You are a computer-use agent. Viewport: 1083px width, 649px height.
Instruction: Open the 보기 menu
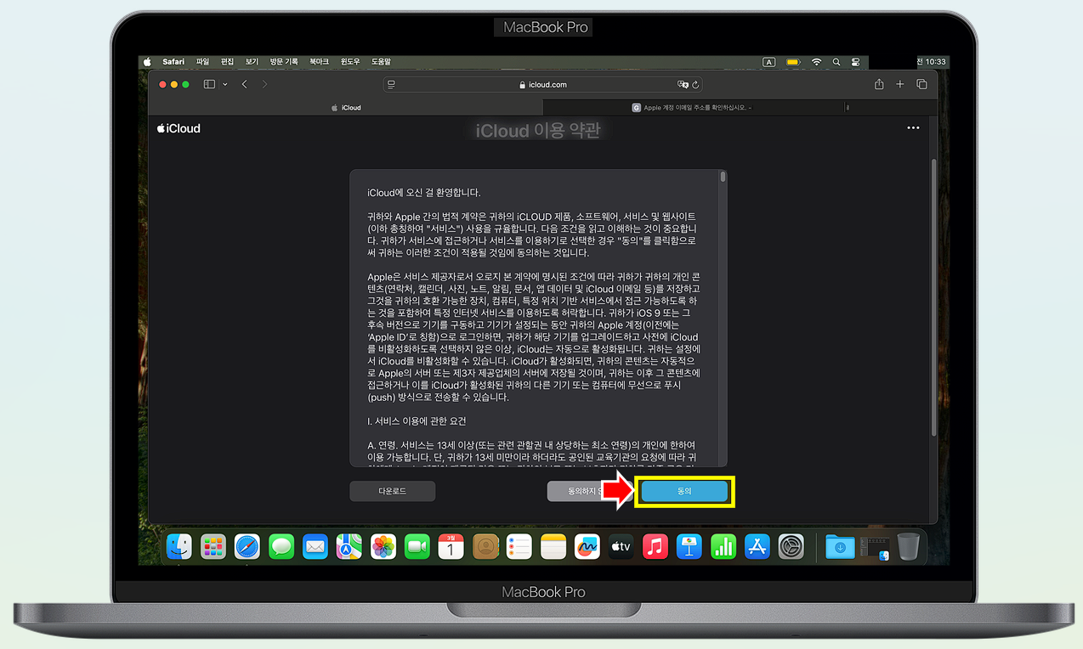coord(252,62)
